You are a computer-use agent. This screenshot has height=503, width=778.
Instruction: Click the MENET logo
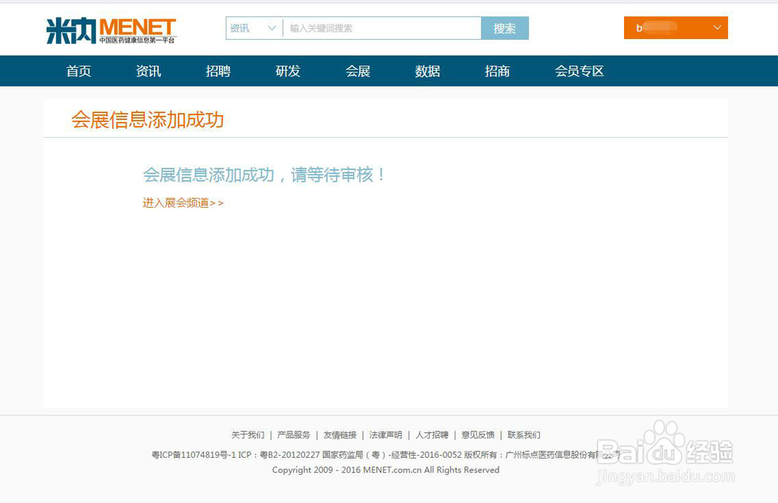click(110, 29)
